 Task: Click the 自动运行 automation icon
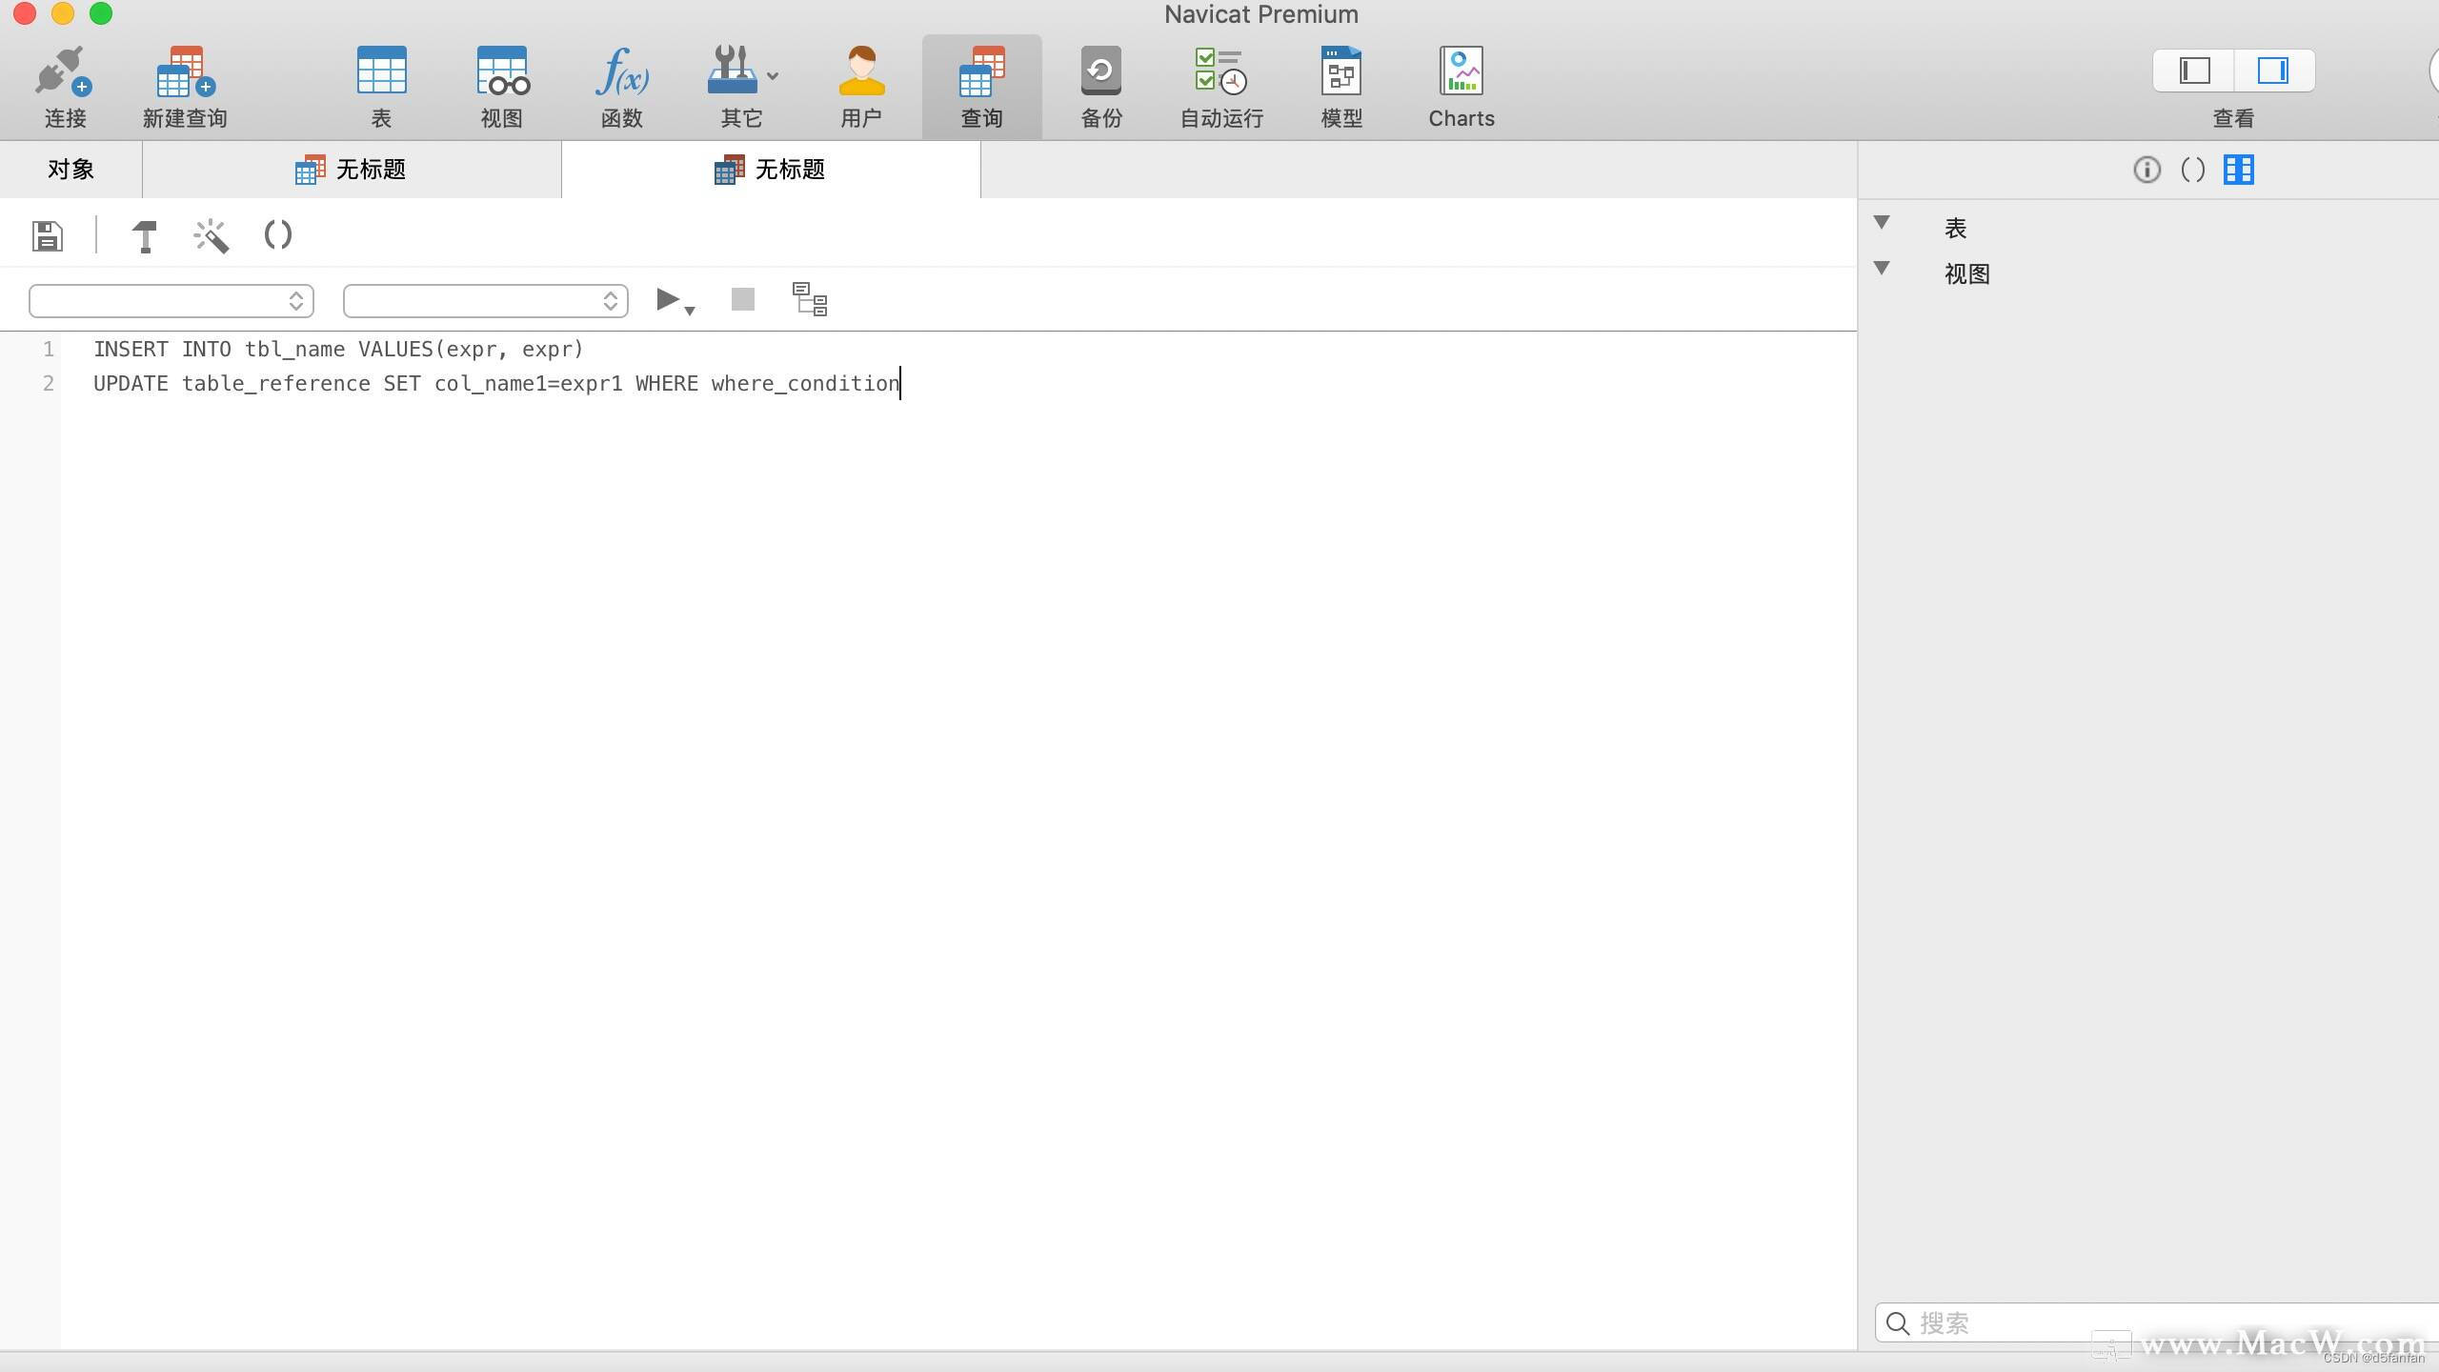pyautogui.click(x=1221, y=71)
